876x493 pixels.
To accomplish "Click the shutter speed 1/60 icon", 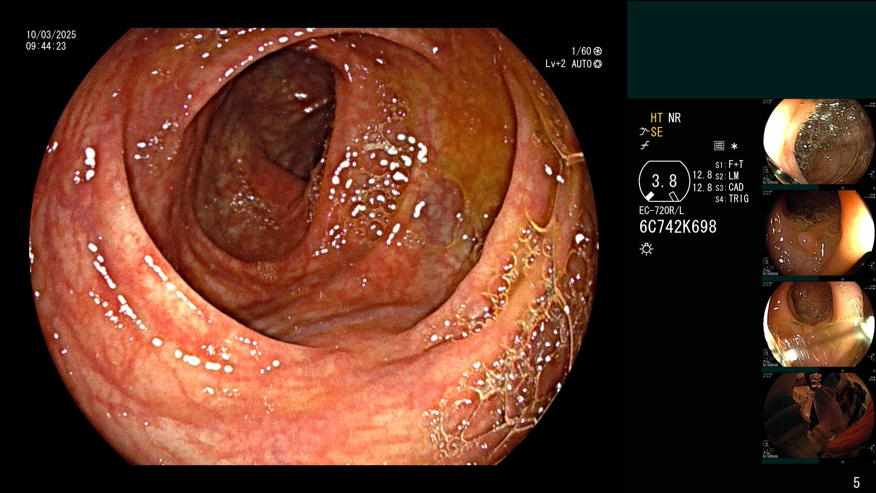I will (598, 52).
